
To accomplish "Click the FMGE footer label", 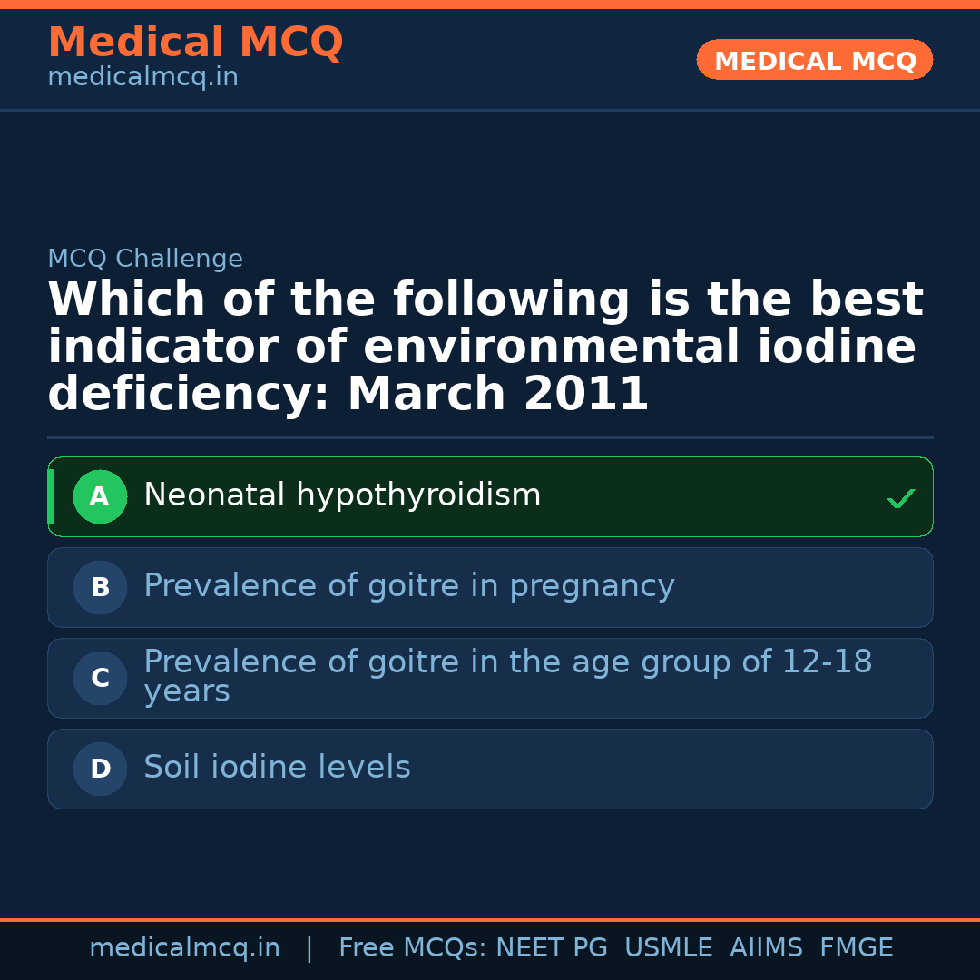I will (856, 948).
